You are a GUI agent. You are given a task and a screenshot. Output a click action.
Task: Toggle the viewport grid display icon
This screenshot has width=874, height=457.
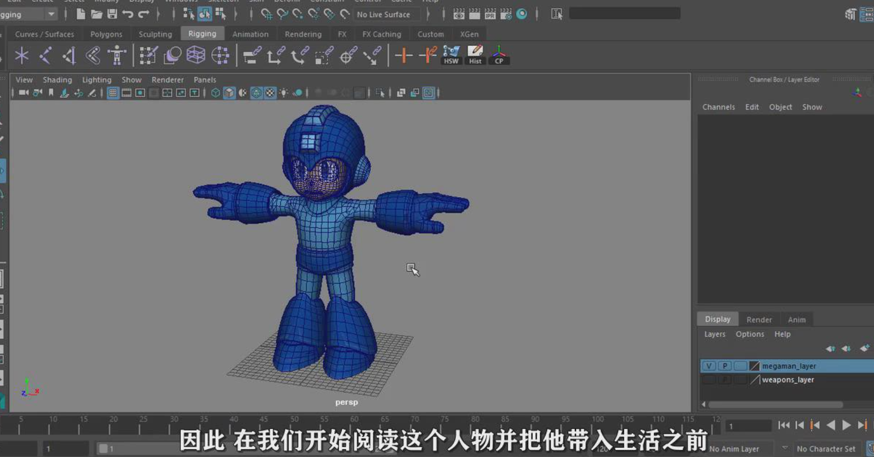pos(113,93)
